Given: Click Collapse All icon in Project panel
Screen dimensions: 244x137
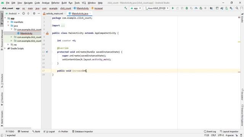Looking at the screenshot, I should click(28, 14).
